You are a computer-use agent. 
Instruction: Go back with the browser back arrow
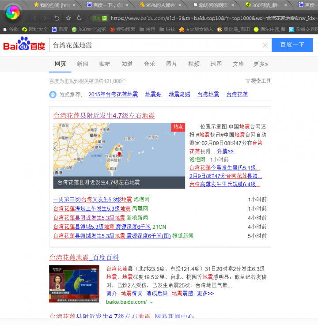34,18
